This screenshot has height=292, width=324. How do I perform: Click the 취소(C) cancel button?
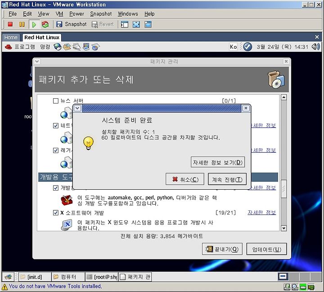point(185,179)
